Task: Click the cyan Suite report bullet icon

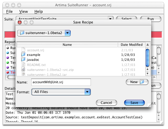Action: click(8, 53)
